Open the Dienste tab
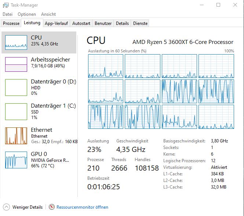The image size is (244, 216). tap(141, 23)
